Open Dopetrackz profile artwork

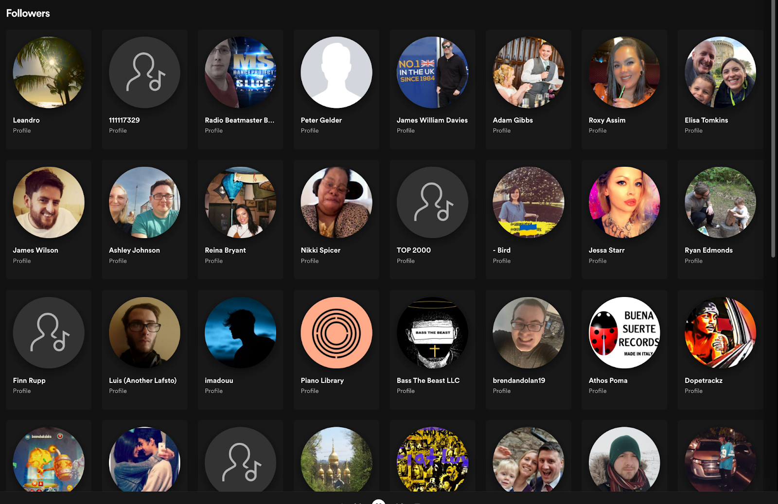pyautogui.click(x=721, y=333)
